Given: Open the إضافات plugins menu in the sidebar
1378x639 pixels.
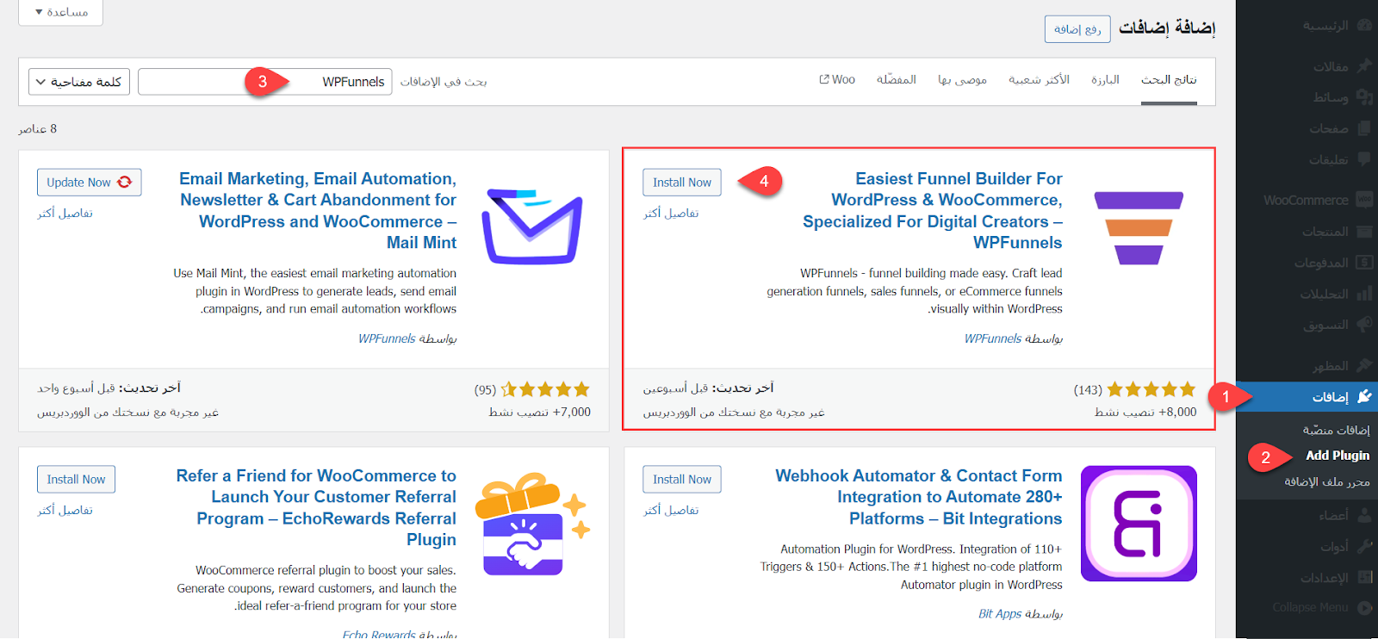Looking at the screenshot, I should tap(1330, 396).
